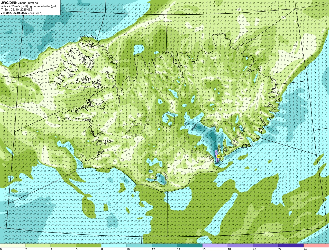Viewport: 329px width, 251px height.
Task: Click the pink above-24 m/s legend swatch
Action: (x=316, y=245)
